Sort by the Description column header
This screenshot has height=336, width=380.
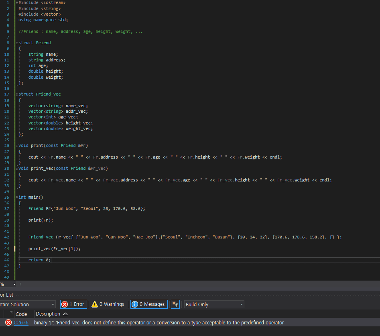(x=48, y=314)
